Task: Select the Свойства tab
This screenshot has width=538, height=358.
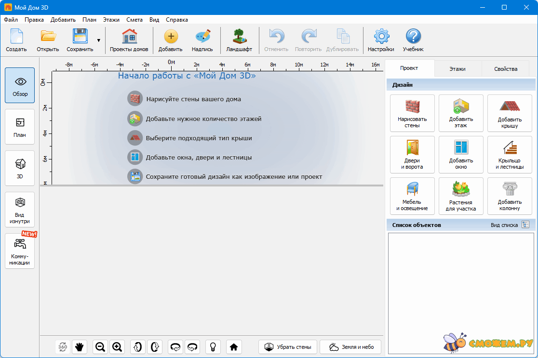Action: click(x=506, y=68)
